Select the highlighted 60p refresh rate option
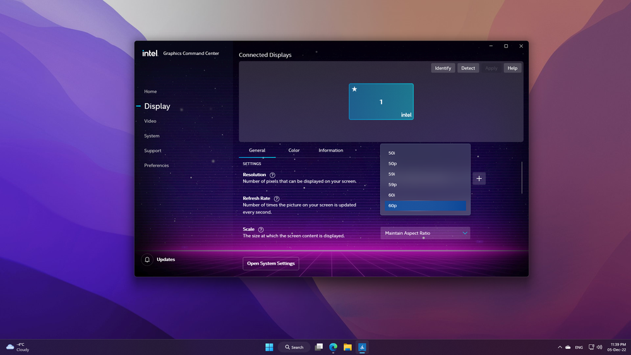This screenshot has width=631, height=355. click(425, 206)
